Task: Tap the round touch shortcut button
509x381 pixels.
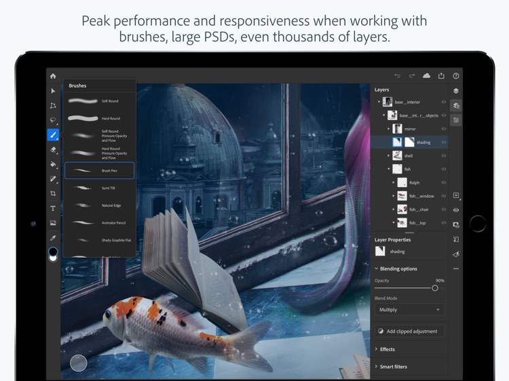Action: point(79,363)
